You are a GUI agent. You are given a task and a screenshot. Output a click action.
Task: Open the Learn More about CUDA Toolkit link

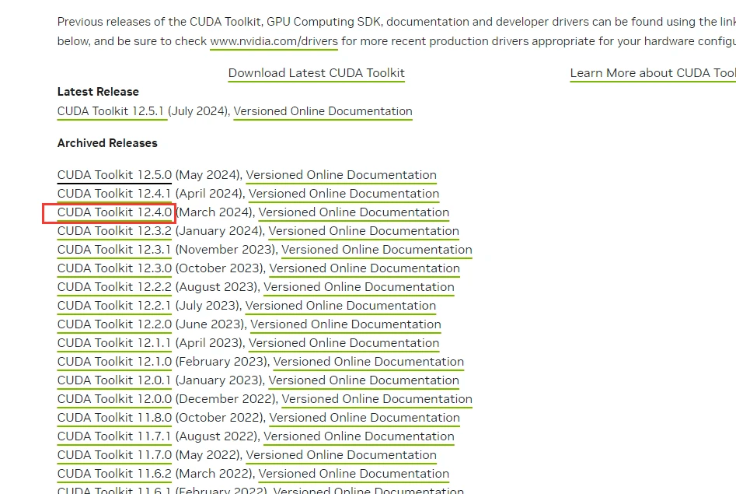pos(653,73)
